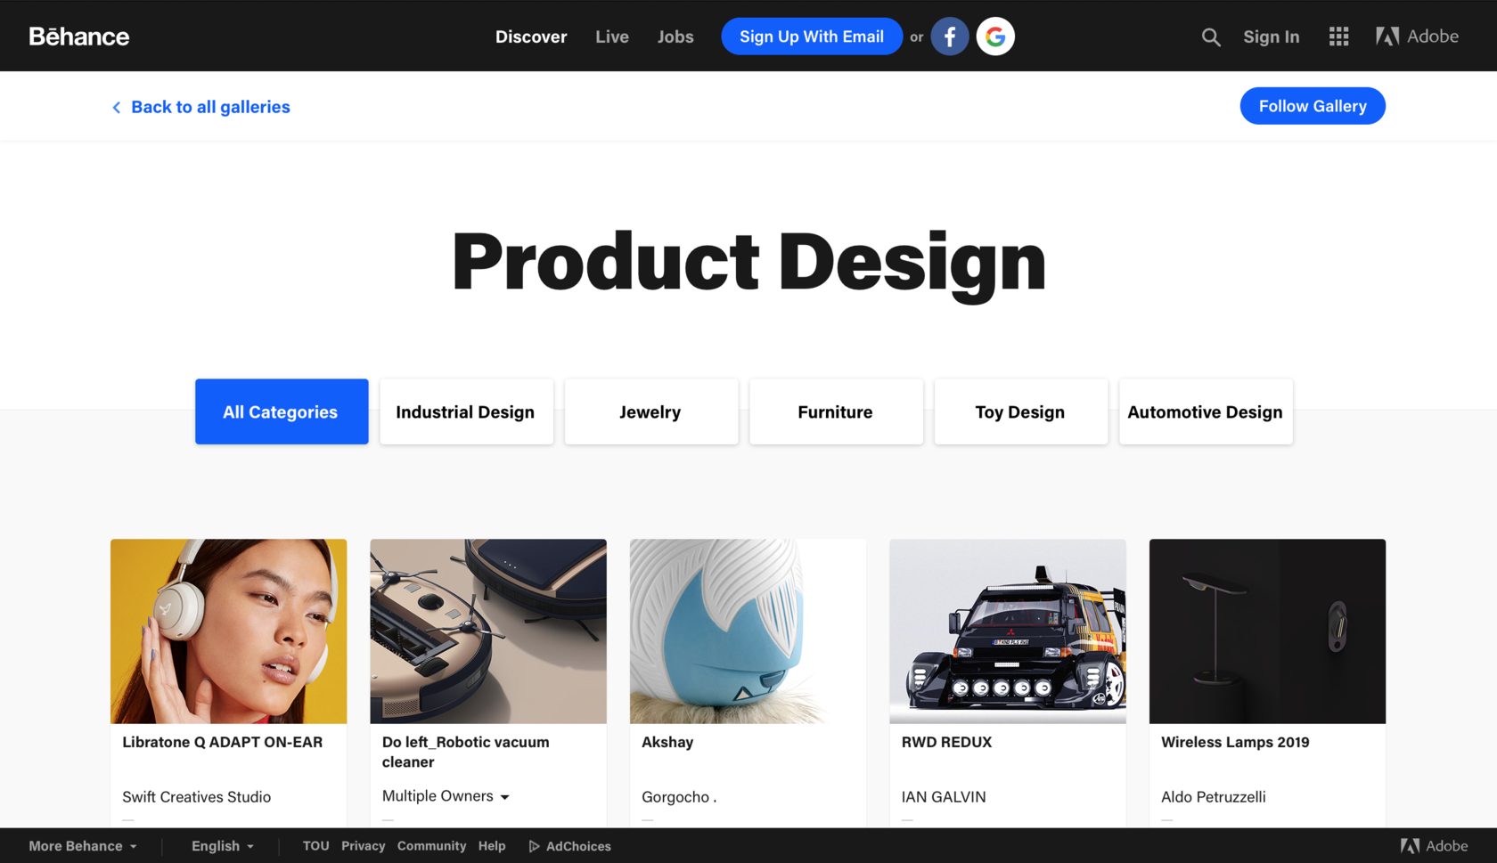1497x863 pixels.
Task: Open the RWD REDUX project thumbnail
Action: pyautogui.click(x=1008, y=631)
